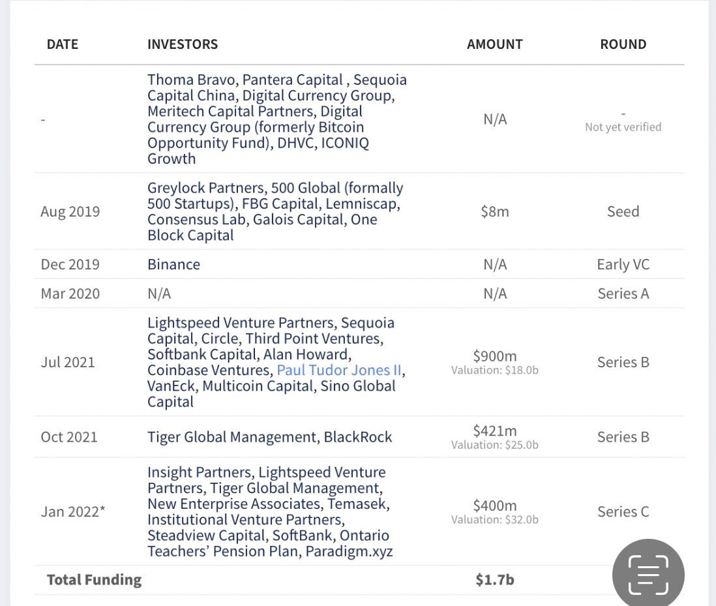Click the Jan 2022 date cell
This screenshot has height=606, width=716.
[72, 511]
